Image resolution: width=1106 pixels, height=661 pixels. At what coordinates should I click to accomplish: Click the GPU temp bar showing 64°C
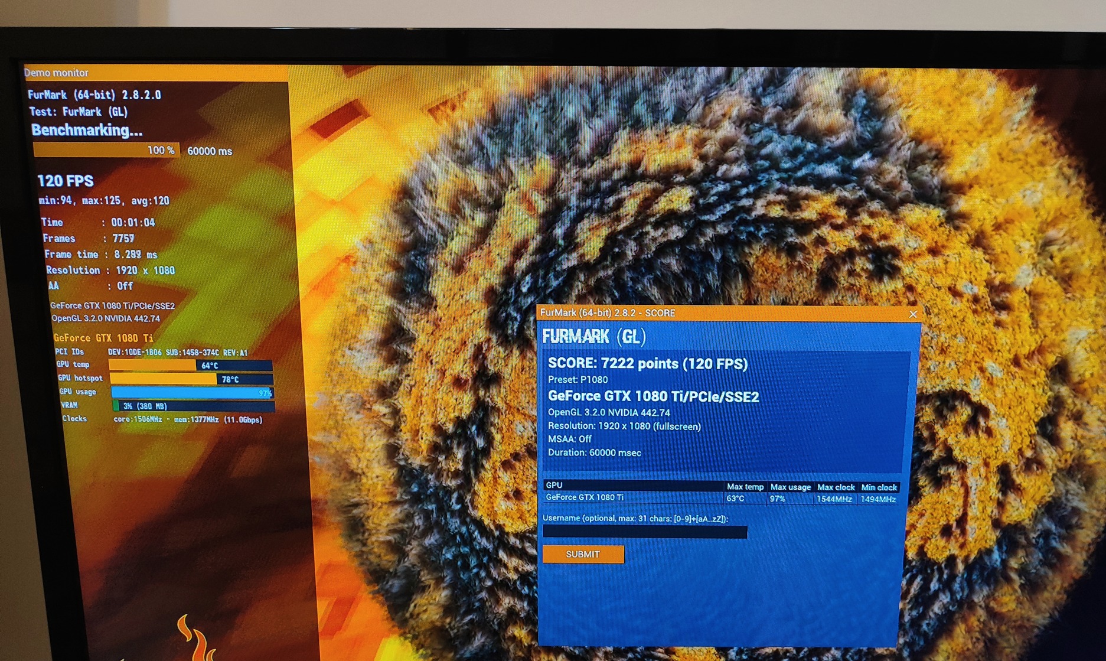[191, 366]
